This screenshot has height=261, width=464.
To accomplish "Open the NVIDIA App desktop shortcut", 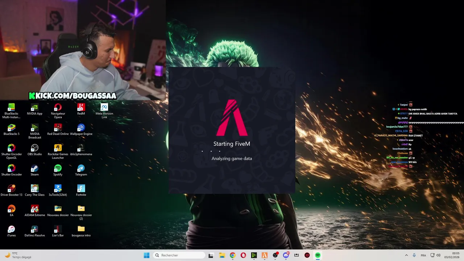I will (x=34, y=109).
